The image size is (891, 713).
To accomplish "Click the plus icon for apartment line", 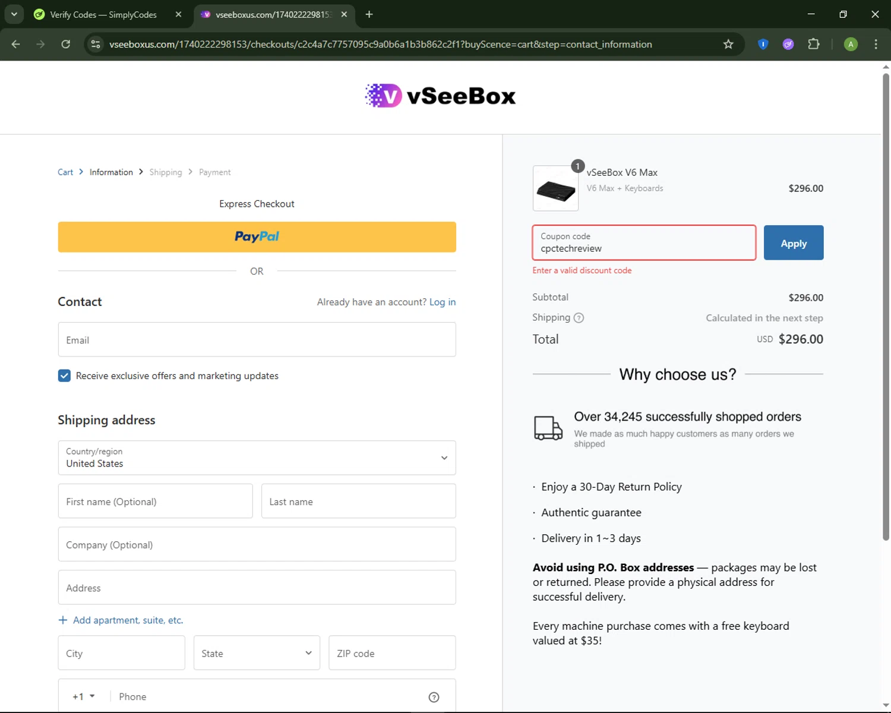I will tap(62, 620).
